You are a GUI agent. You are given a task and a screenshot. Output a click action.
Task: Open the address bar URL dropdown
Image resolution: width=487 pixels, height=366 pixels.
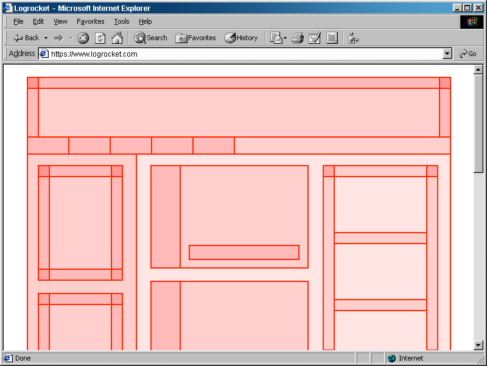pos(447,54)
